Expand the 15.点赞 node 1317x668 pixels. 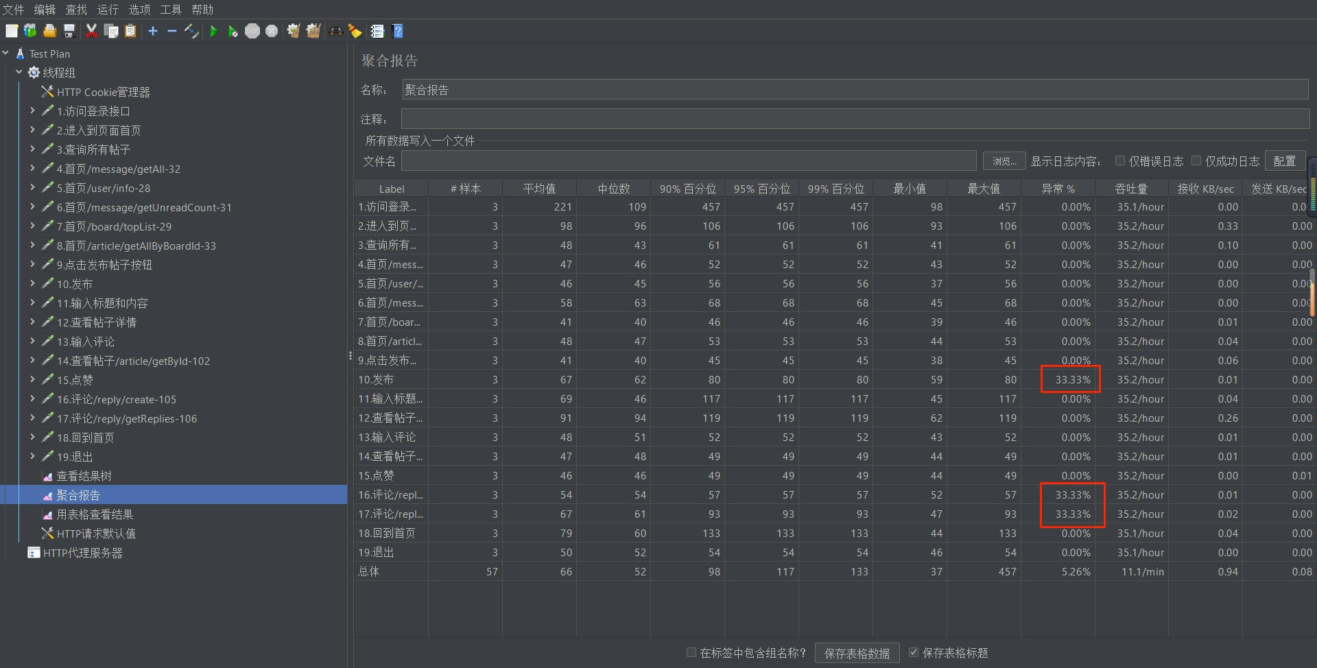(x=32, y=379)
